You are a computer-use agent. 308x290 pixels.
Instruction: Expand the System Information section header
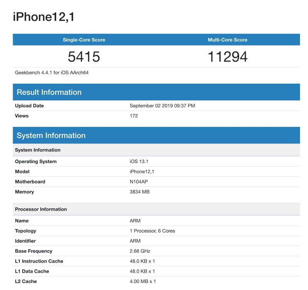pos(52,135)
